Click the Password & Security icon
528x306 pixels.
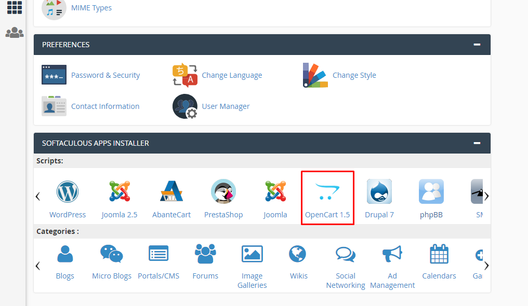tap(54, 75)
